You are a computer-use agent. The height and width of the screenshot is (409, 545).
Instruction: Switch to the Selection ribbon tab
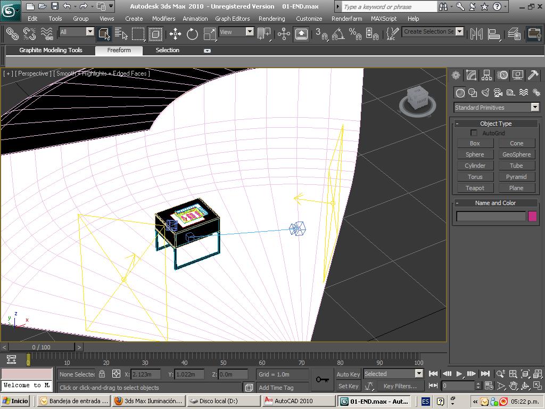coord(168,51)
